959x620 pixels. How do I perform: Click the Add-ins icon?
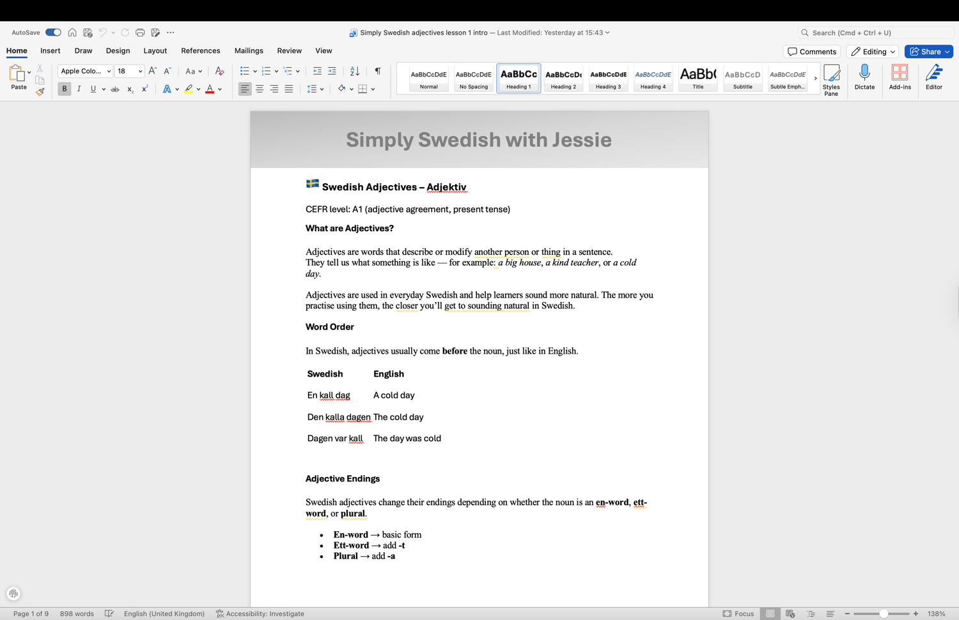click(900, 77)
